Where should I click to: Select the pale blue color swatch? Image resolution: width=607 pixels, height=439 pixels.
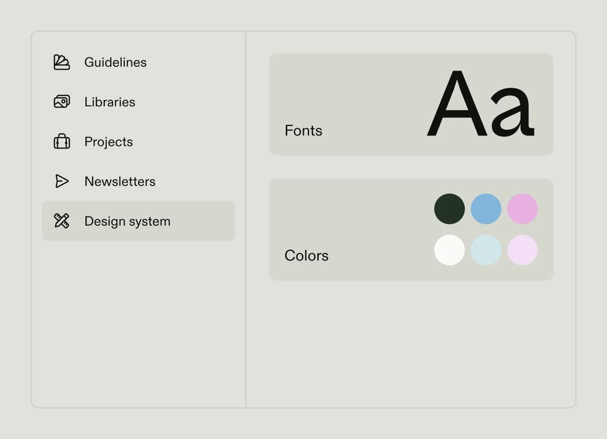(x=486, y=250)
